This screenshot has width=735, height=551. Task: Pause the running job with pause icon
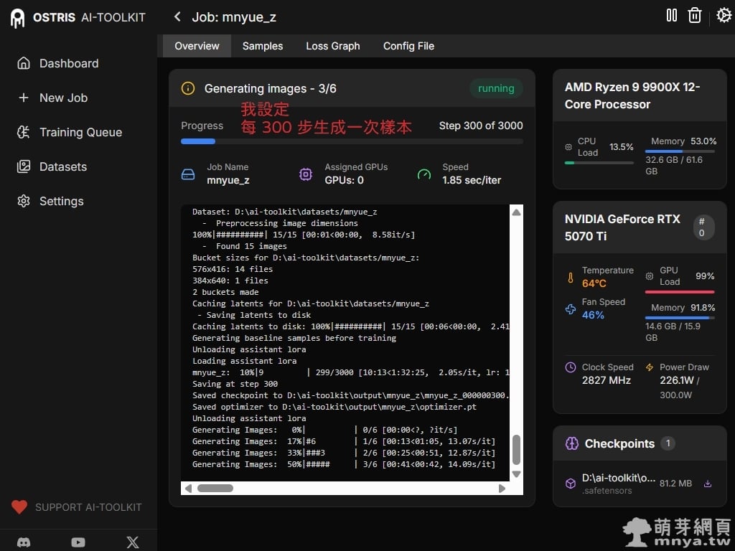coord(672,15)
